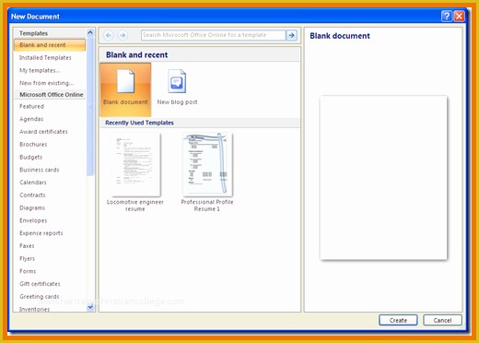Open the Calendars category
Screen dimensions: 479x343
[33, 183]
